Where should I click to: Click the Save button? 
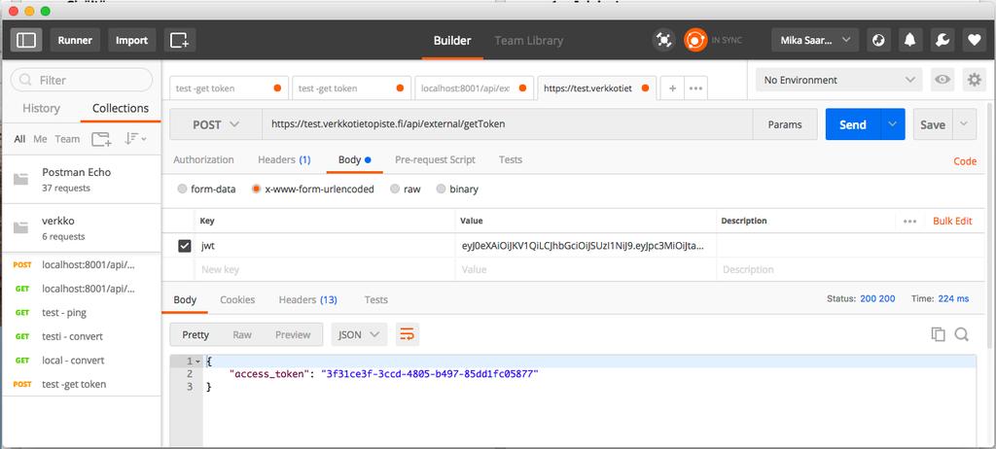click(933, 124)
